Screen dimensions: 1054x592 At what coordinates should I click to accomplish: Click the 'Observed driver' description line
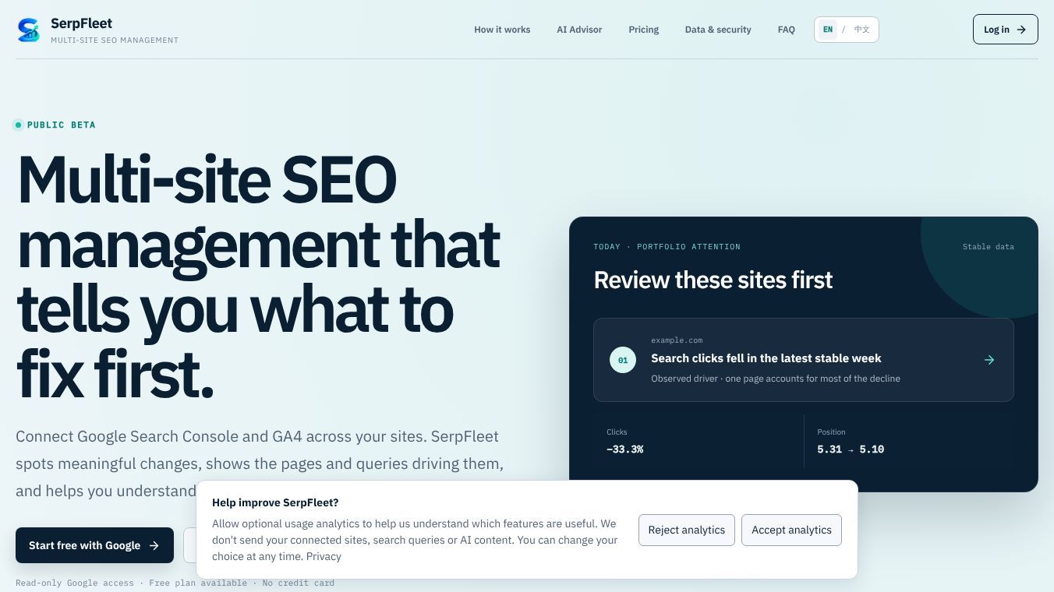pos(776,379)
